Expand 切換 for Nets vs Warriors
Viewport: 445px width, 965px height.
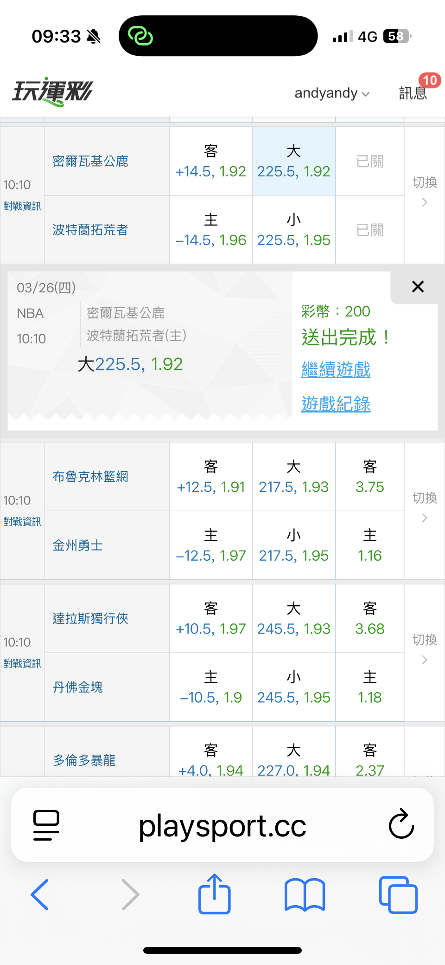(425, 507)
